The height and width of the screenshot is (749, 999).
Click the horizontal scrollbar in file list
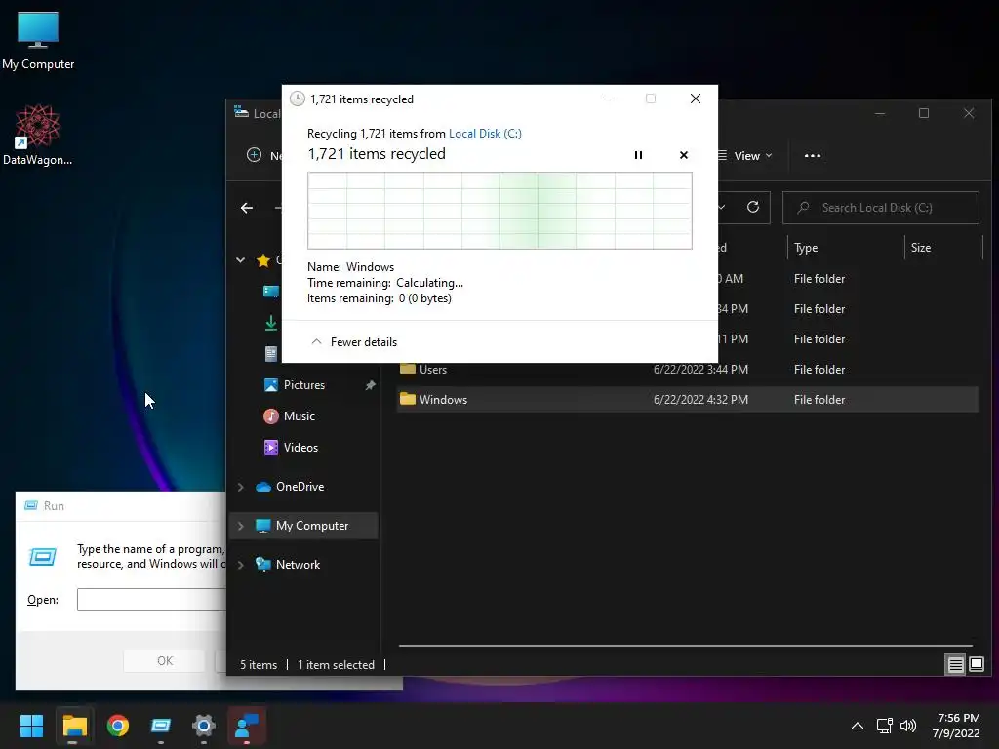coord(686,646)
